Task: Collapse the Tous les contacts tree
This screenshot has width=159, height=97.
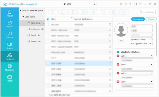Action: click(20, 11)
